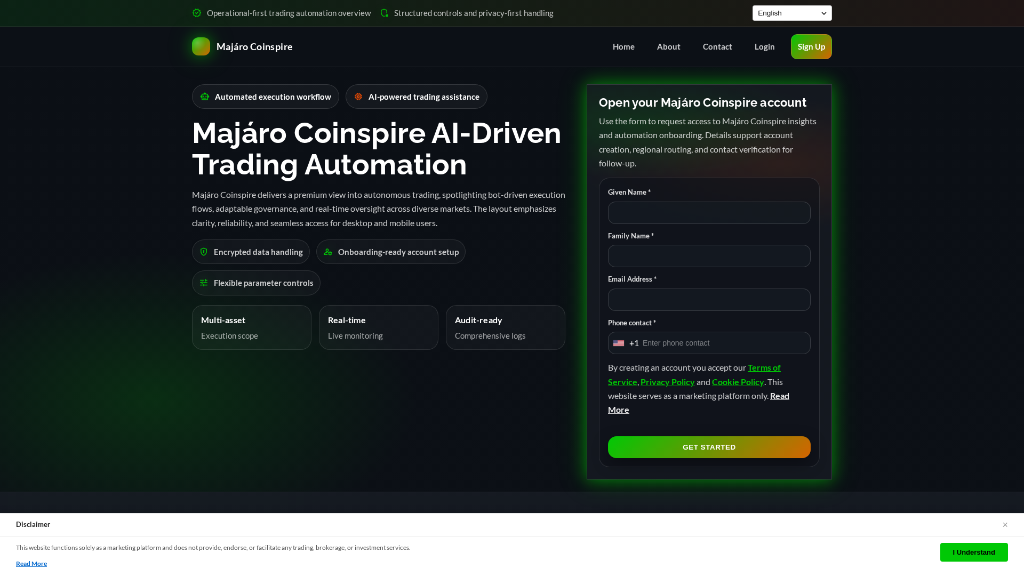Click the sliders icon in Flexible parameter controls

(204, 283)
